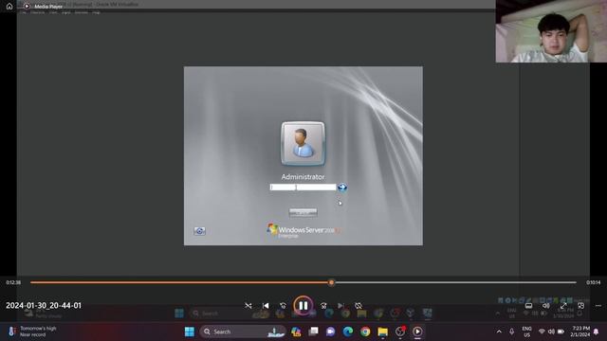Viewport: 607px width, 341px height.
Task: Open clock and calendar 7:23 PM
Action: coord(579,332)
